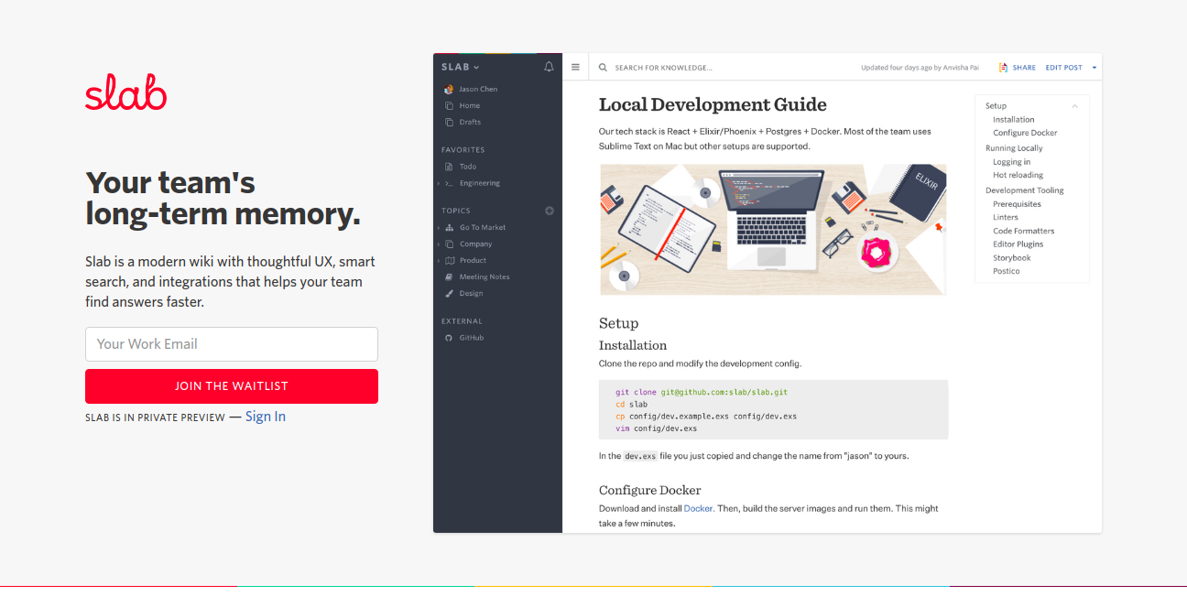This screenshot has width=1187, height=607.
Task: Click the Design paintbrush icon
Action: (449, 293)
